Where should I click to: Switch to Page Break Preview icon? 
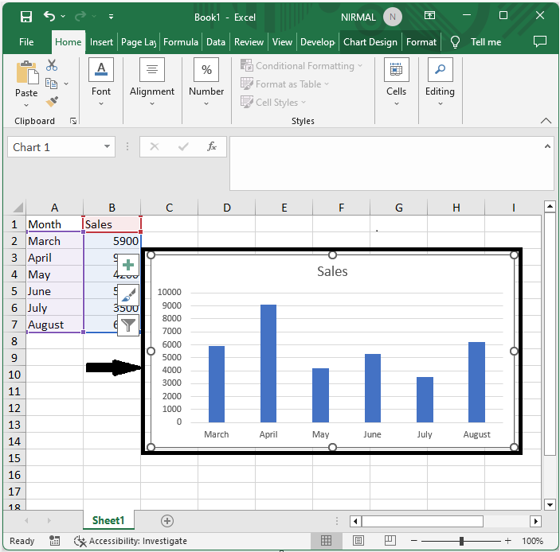(x=390, y=541)
